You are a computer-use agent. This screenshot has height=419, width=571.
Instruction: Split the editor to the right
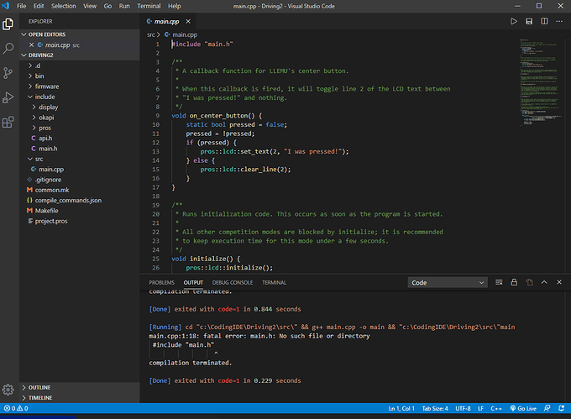coord(544,22)
